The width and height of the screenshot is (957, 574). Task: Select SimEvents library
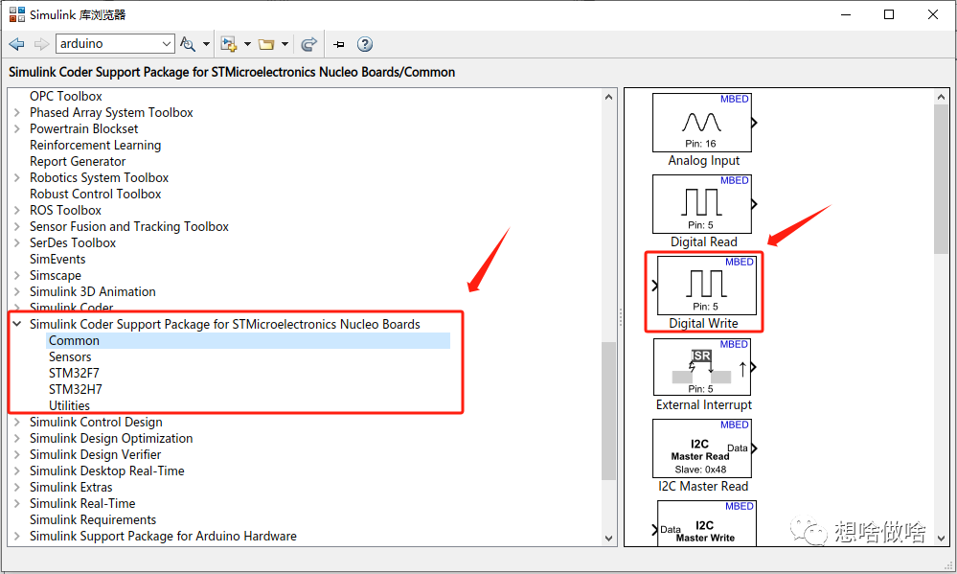57,259
